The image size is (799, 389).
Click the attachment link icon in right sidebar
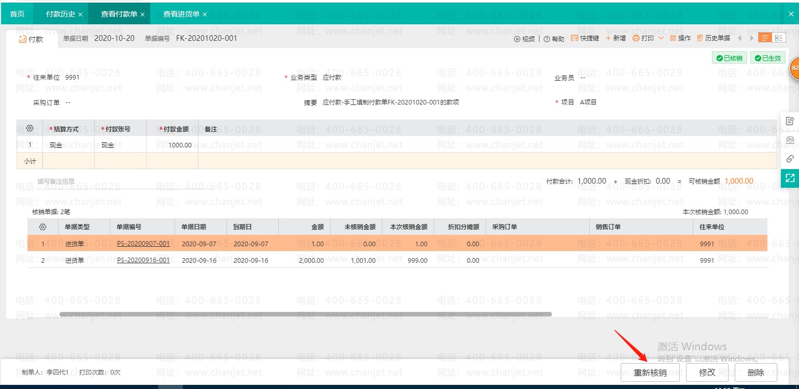tap(790, 159)
